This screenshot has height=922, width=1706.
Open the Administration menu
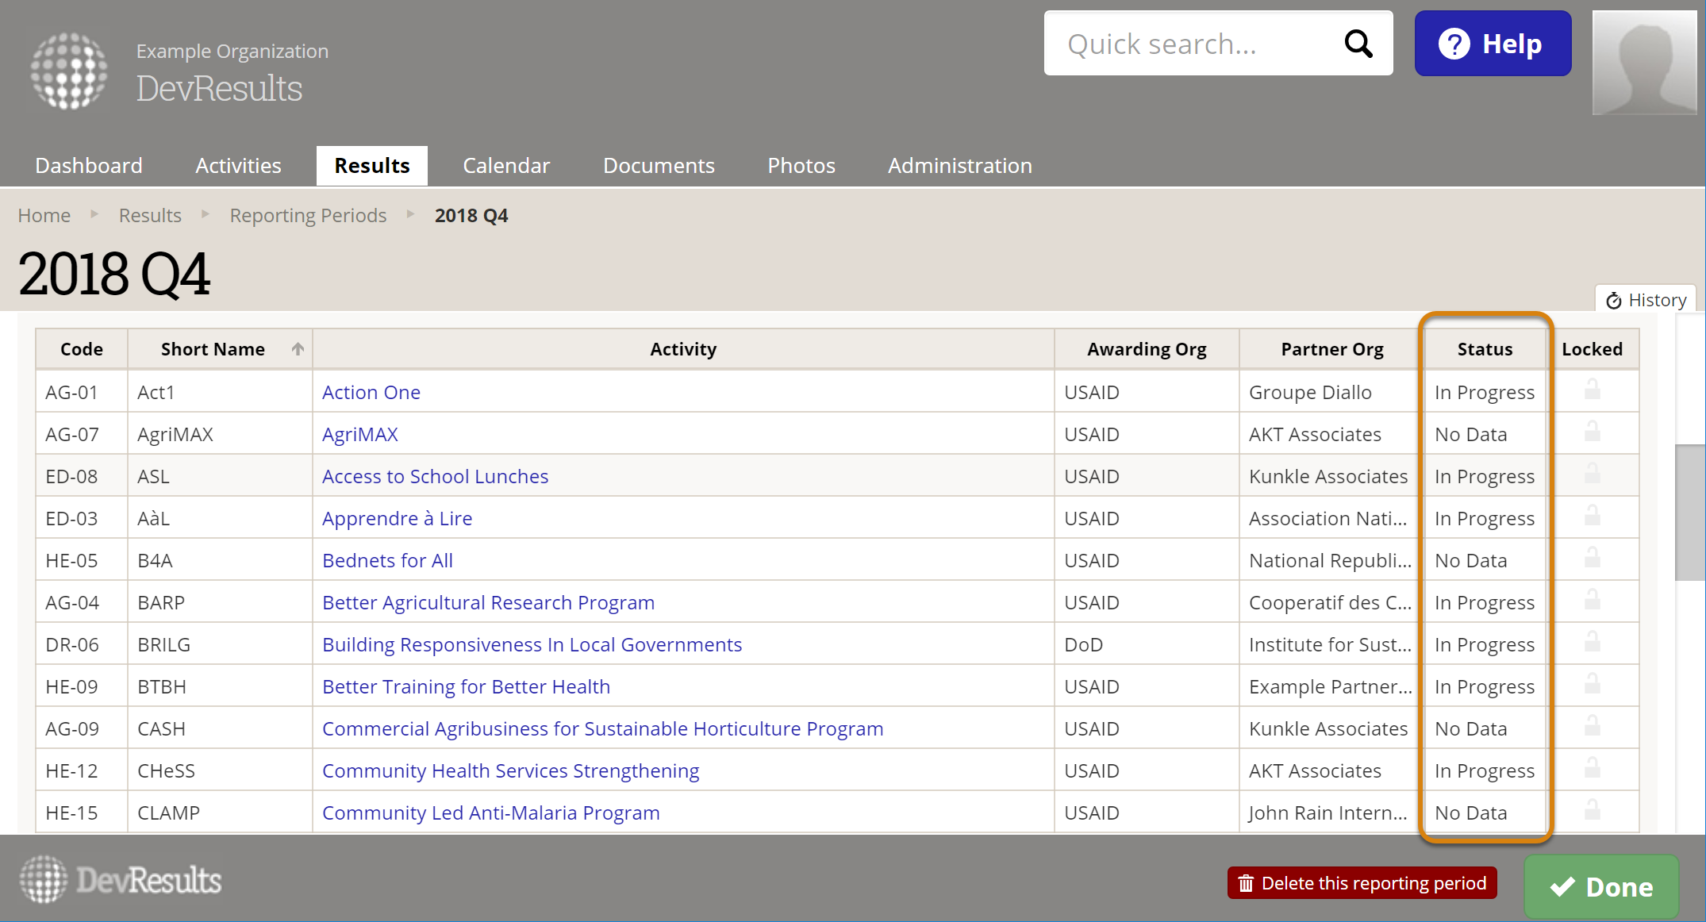959,165
